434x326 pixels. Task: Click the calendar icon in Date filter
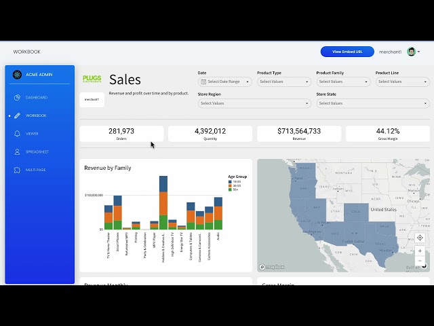(x=203, y=81)
